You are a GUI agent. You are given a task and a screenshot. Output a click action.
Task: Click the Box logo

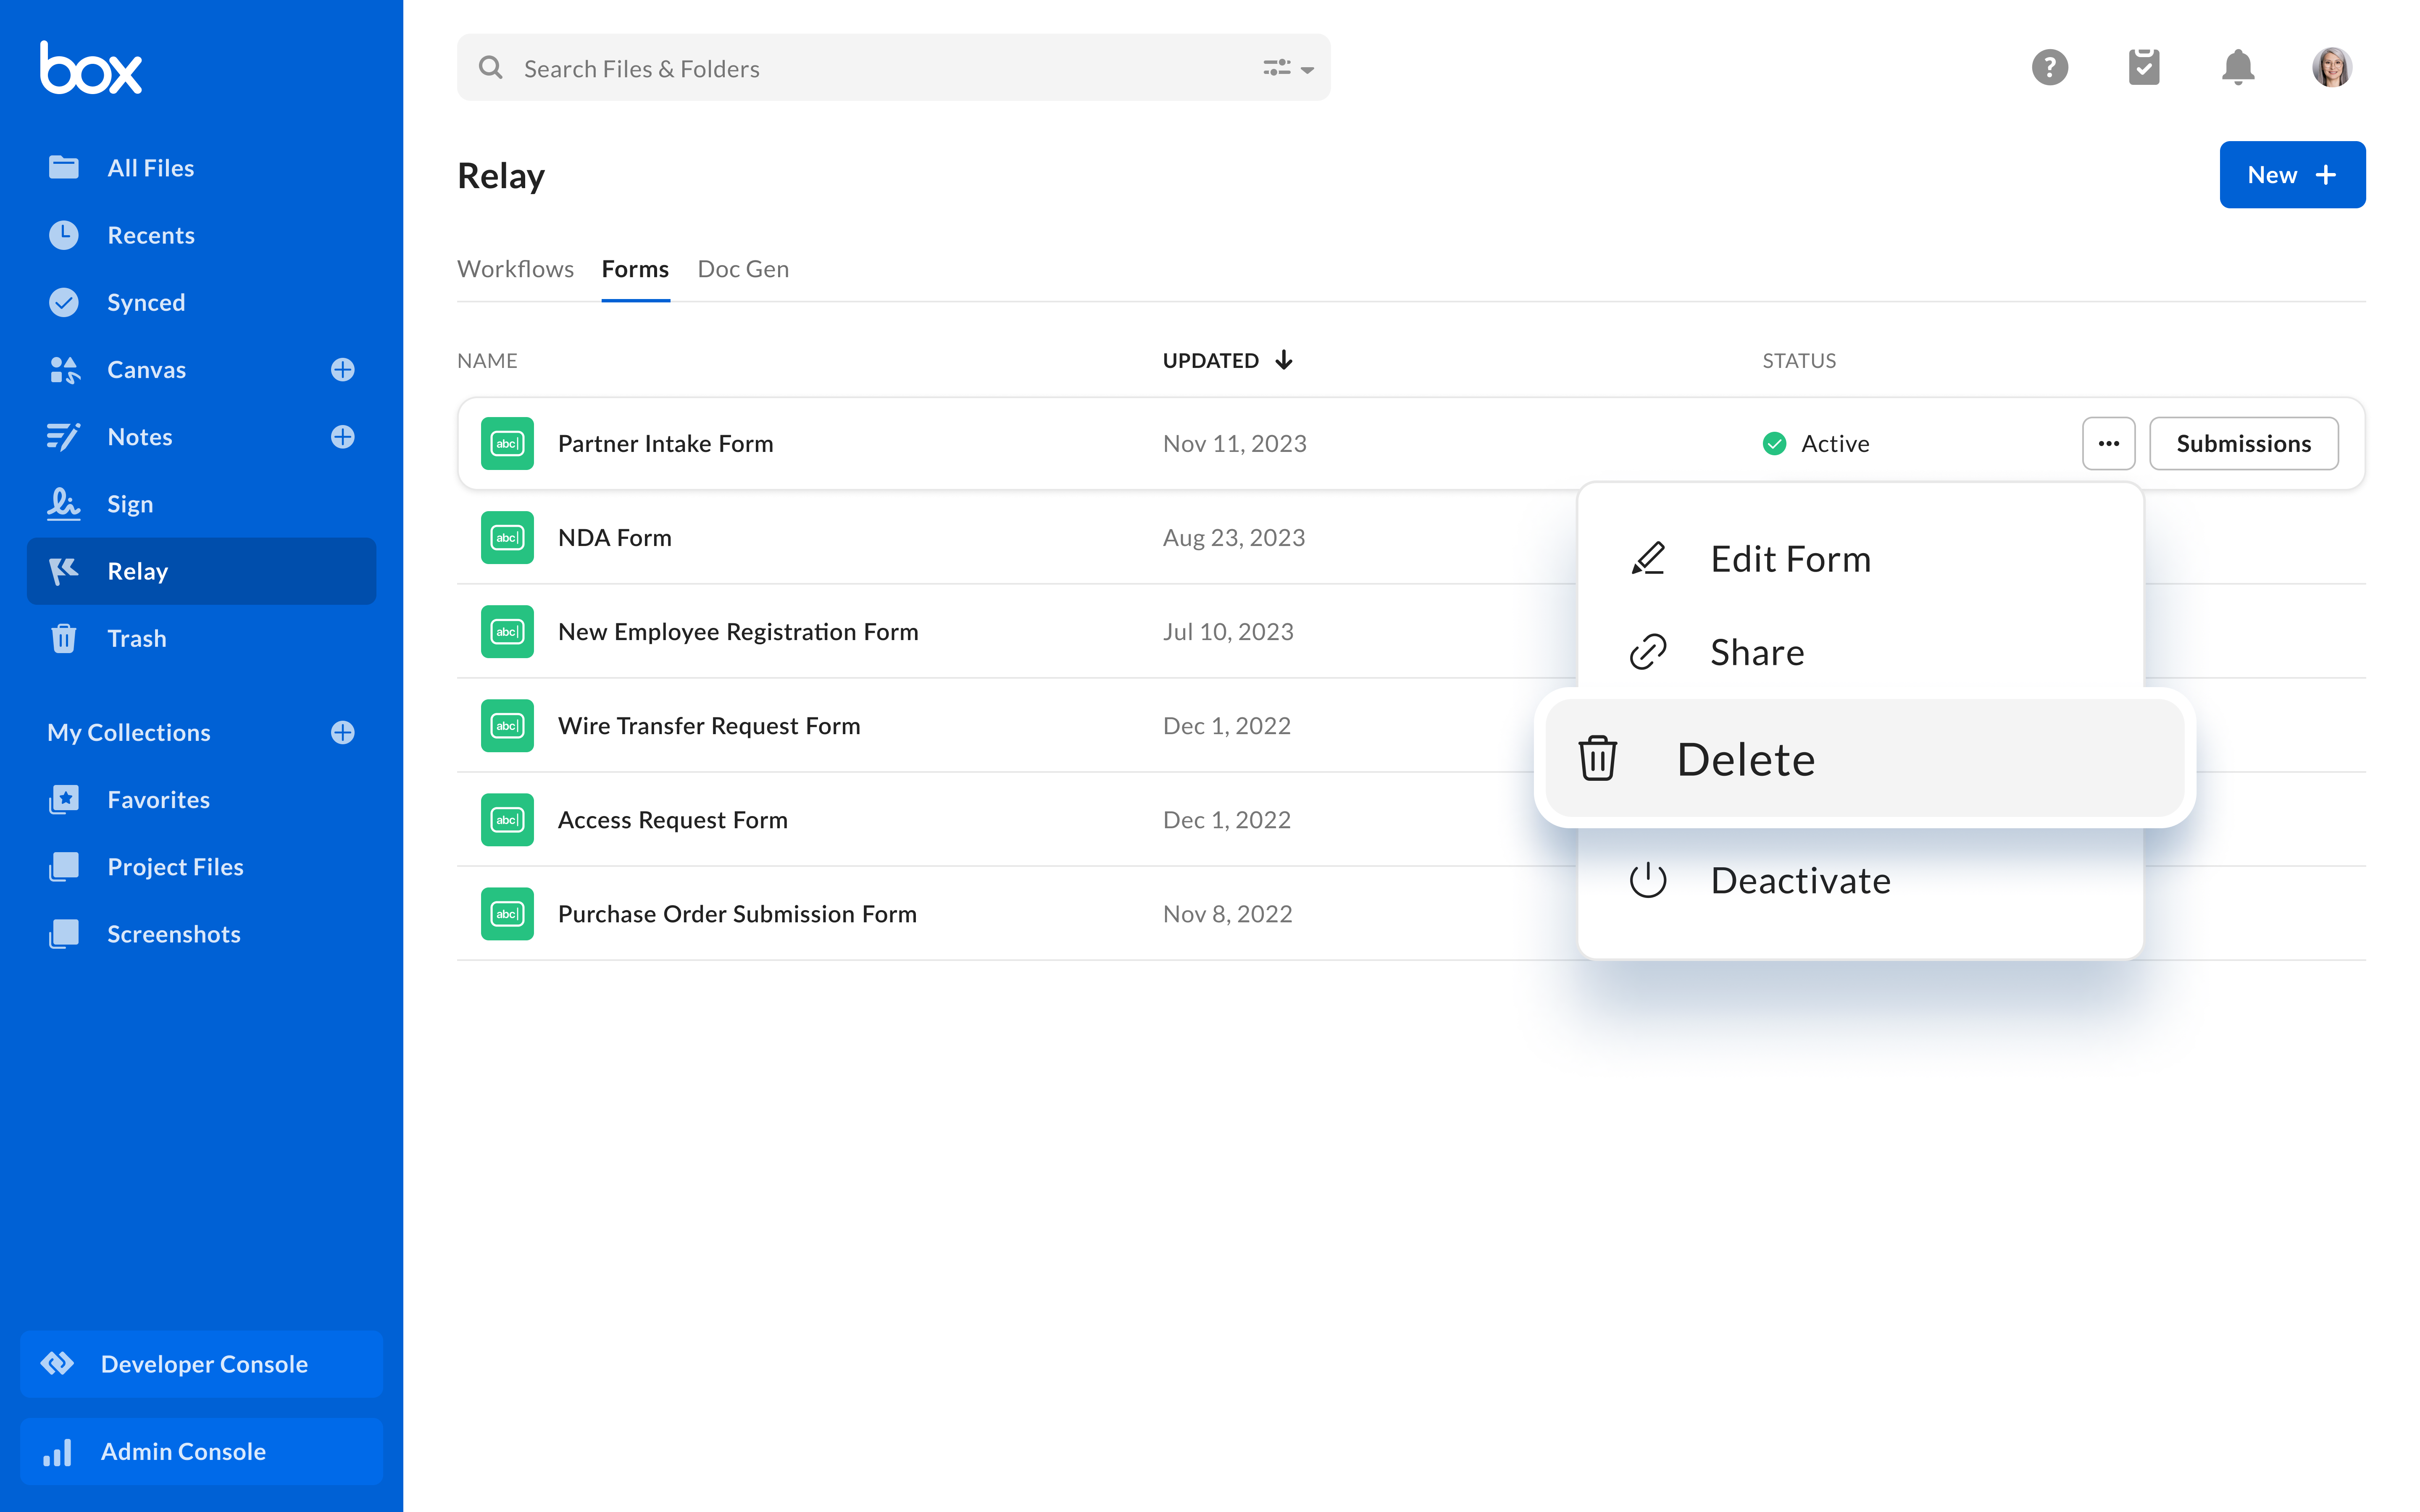click(91, 68)
